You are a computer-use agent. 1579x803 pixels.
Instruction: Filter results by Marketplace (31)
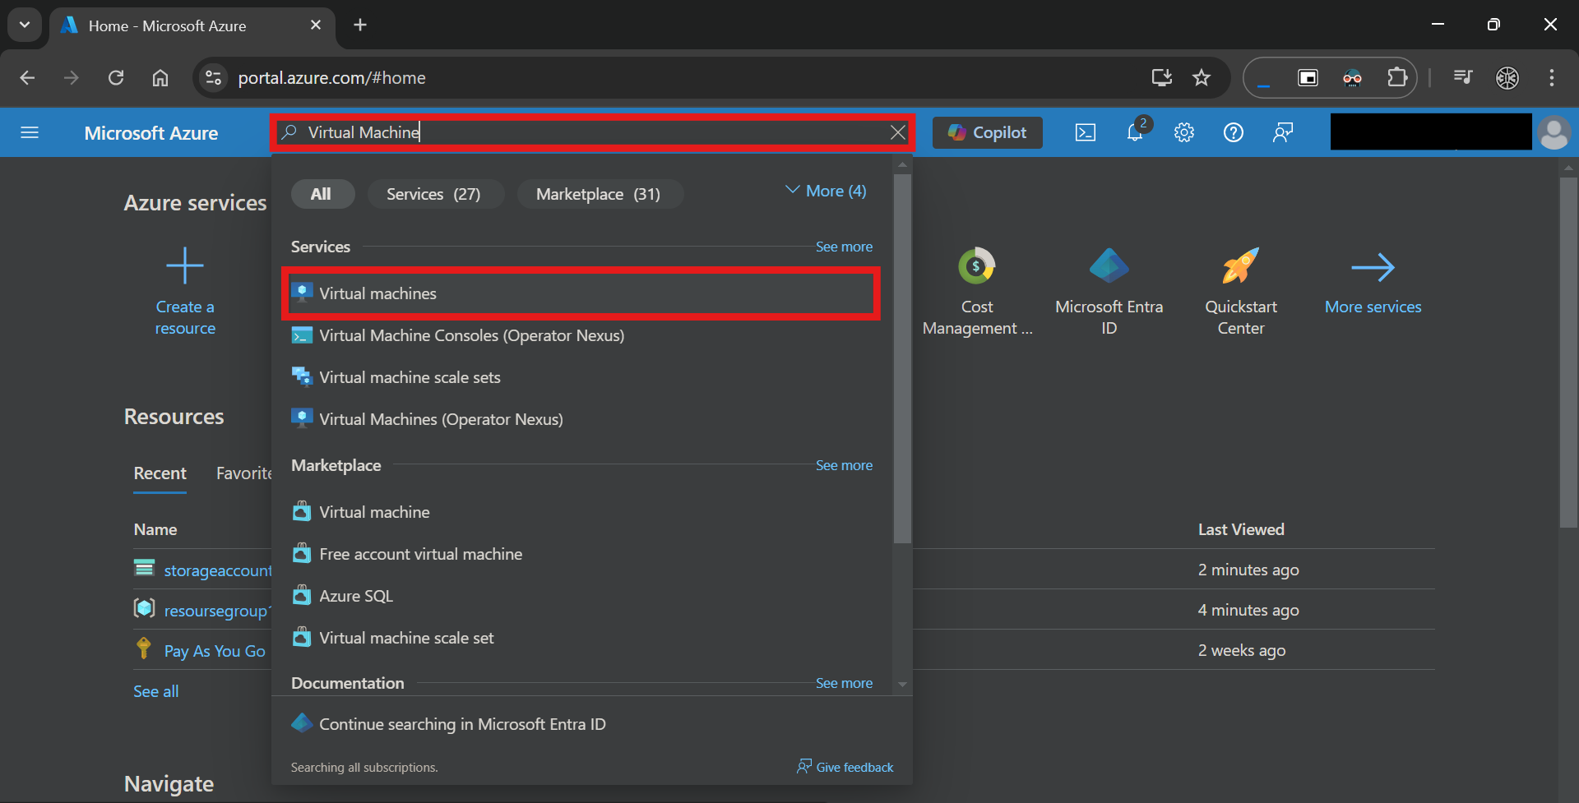599,194
